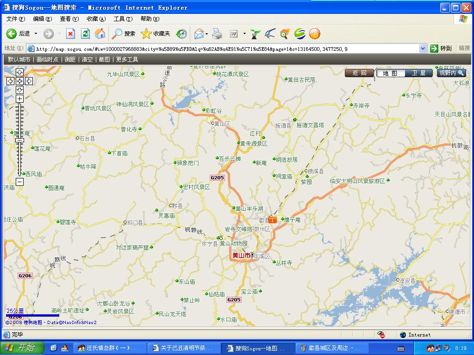Pan the map up with the arrow
Viewport: 474px width, 355px height.
pyautogui.click(x=19, y=73)
